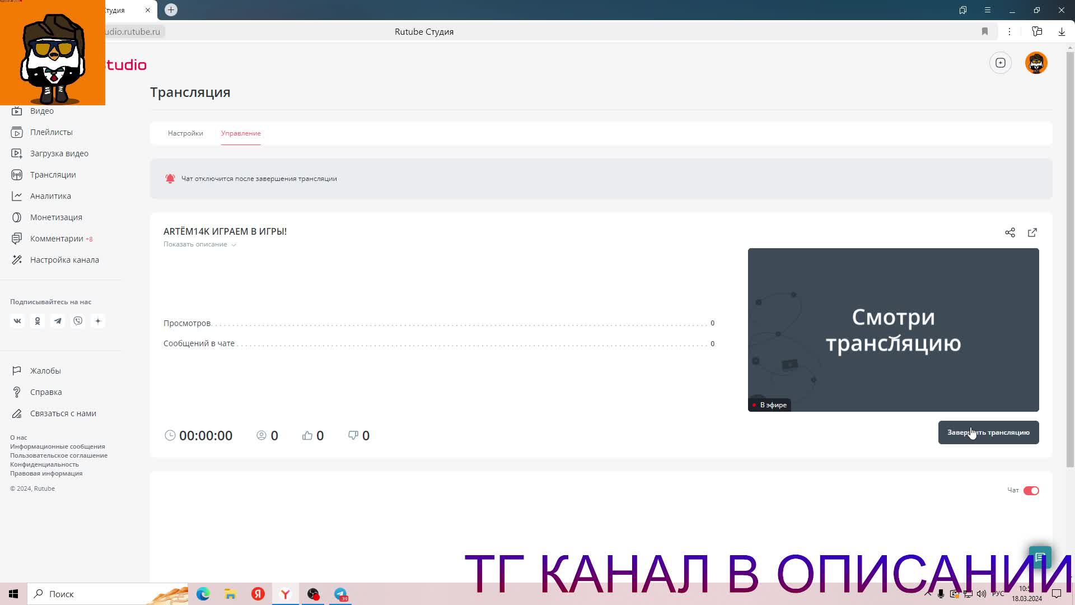Viewport: 1075px width, 605px height.
Task: Open File Explorer from taskbar
Action: point(230,594)
